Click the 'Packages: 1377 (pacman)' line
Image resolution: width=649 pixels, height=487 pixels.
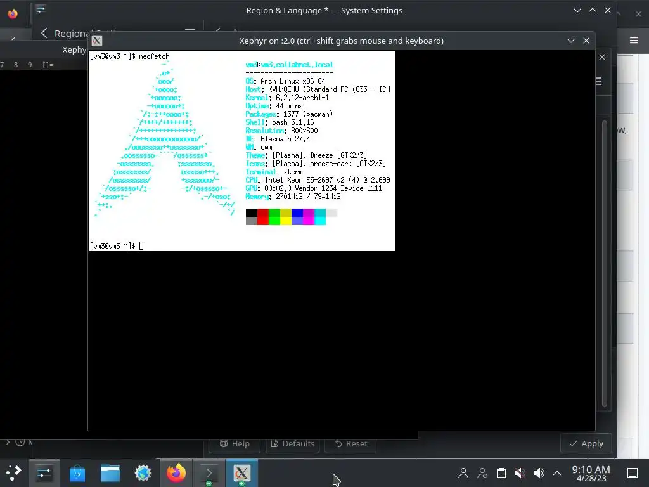point(289,114)
